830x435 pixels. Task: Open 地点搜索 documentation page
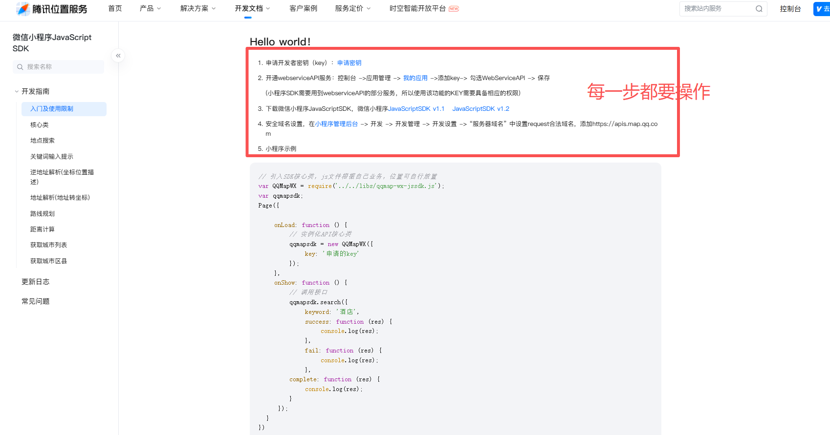click(43, 141)
